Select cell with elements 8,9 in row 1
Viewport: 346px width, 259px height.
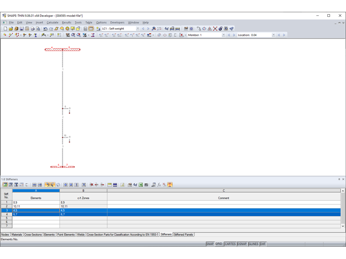36,202
